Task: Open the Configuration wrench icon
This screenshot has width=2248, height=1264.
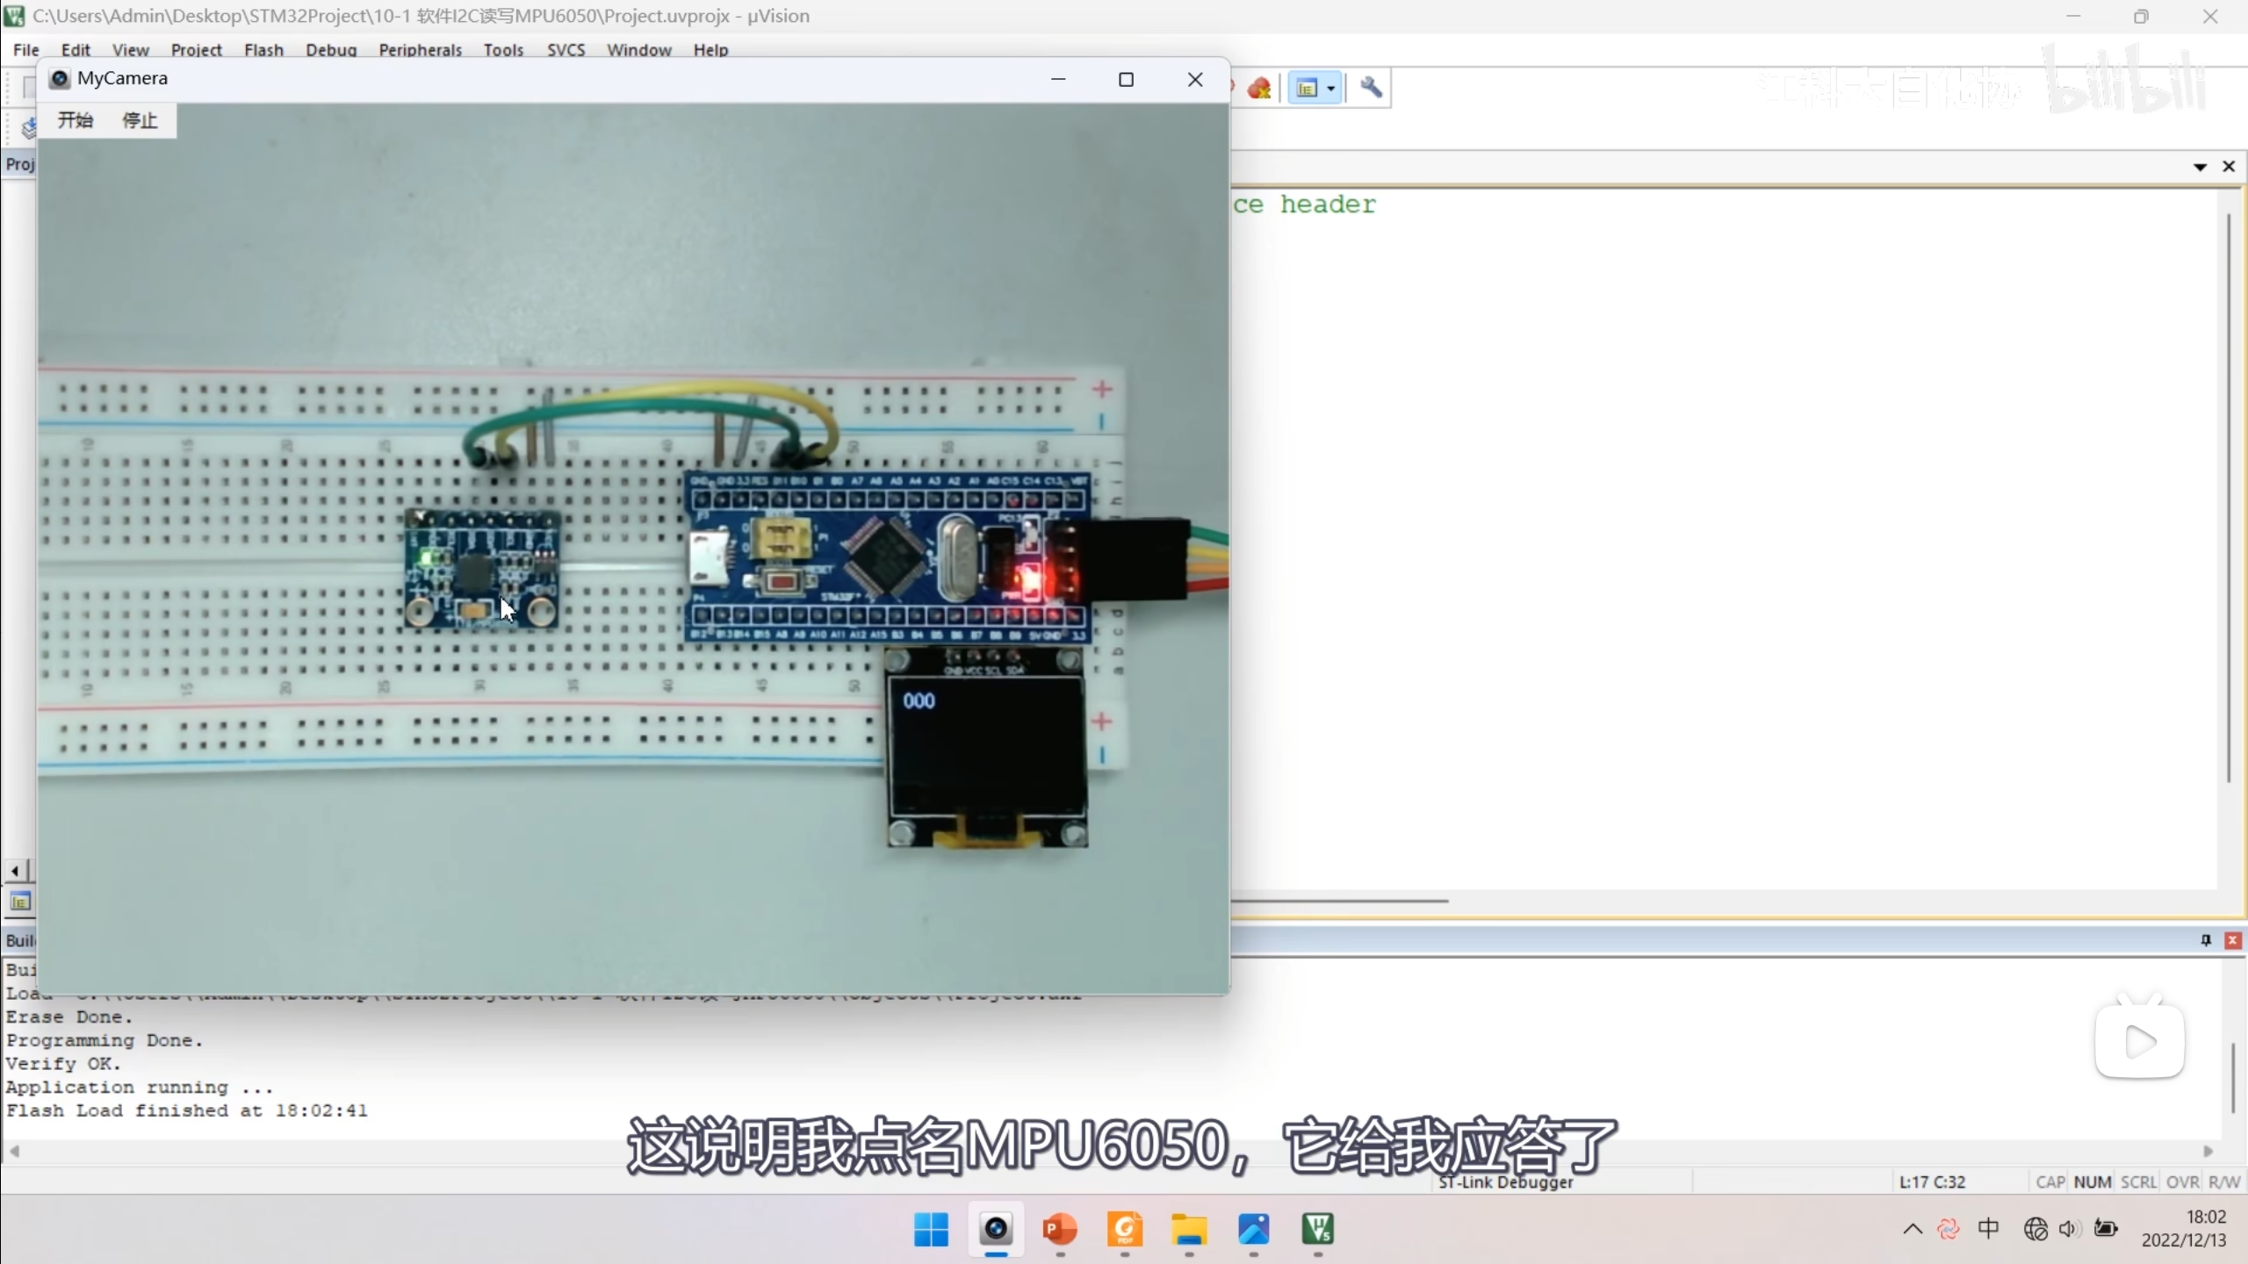Action: tap(1371, 88)
